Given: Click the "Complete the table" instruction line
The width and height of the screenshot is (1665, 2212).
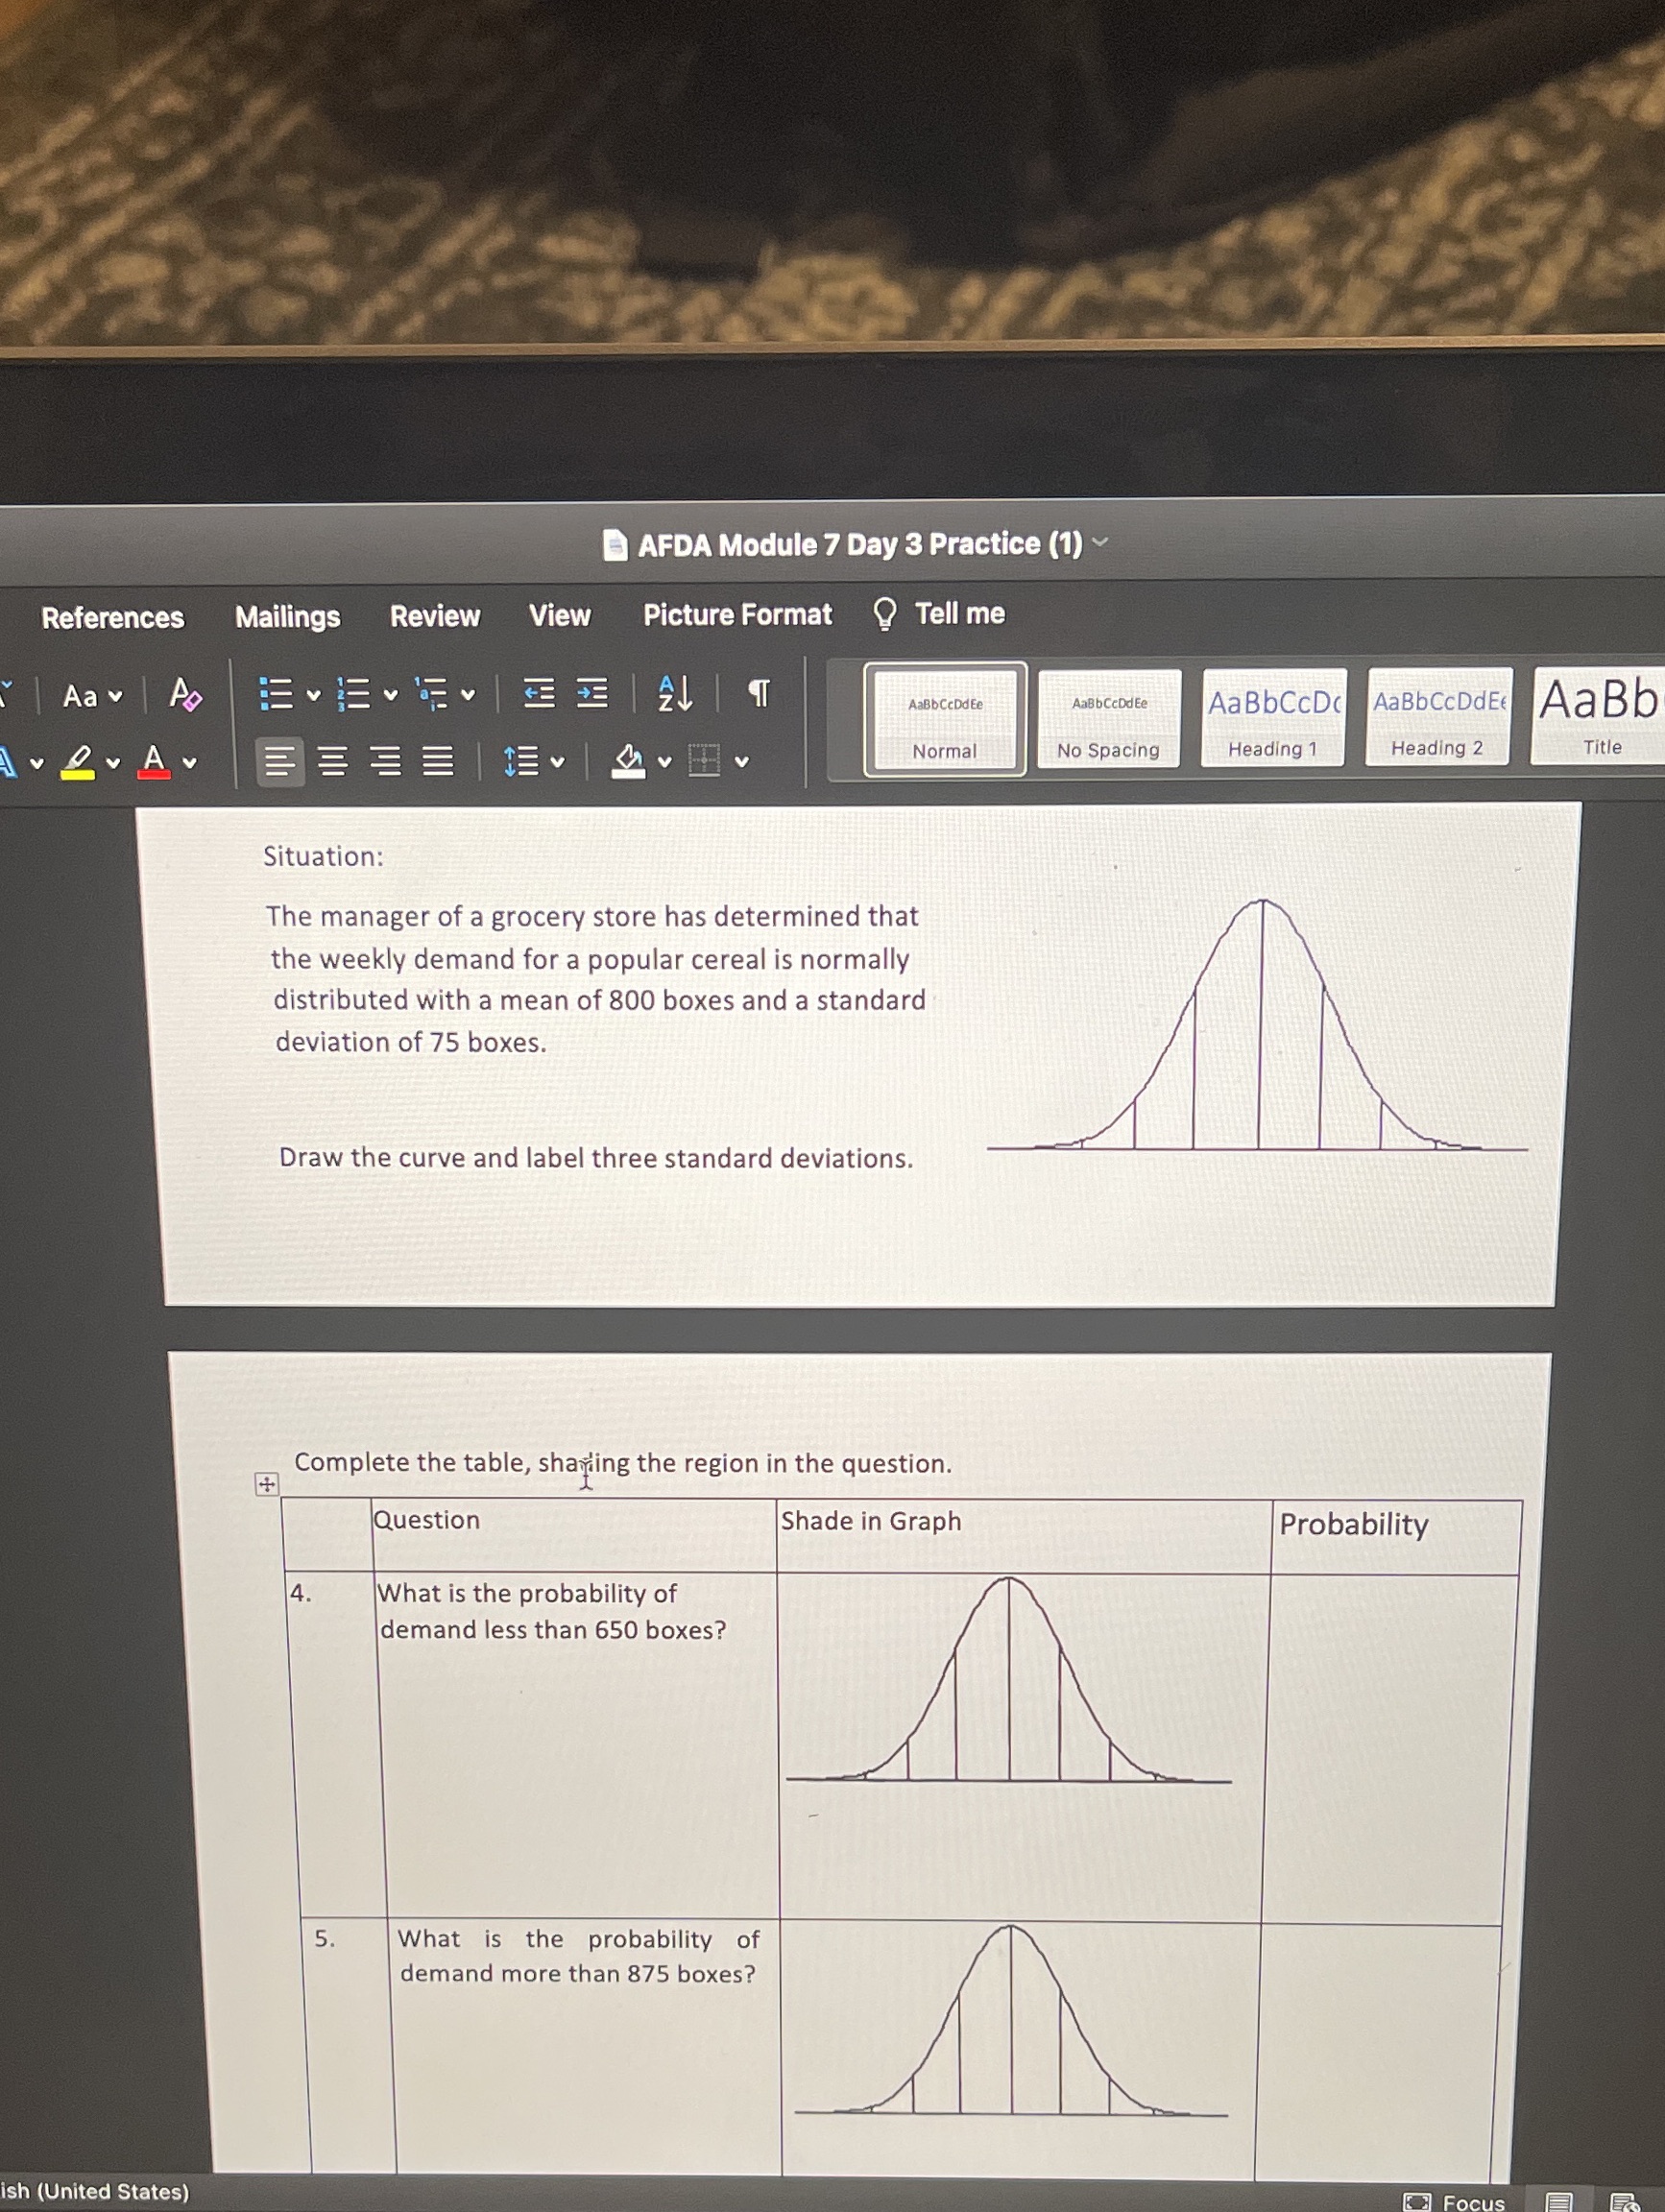Looking at the screenshot, I should pos(623,1463).
